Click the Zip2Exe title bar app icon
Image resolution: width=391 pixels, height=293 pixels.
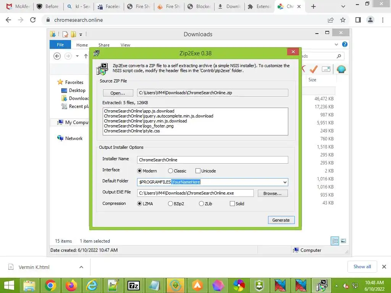[96, 53]
